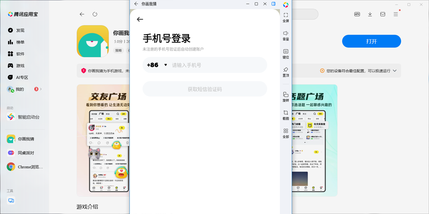
Task: Click orange lightning performance icon
Action: click(322, 71)
